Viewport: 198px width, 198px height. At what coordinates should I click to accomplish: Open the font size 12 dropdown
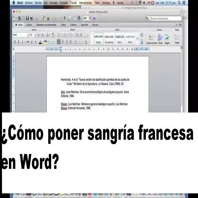tap(36, 35)
